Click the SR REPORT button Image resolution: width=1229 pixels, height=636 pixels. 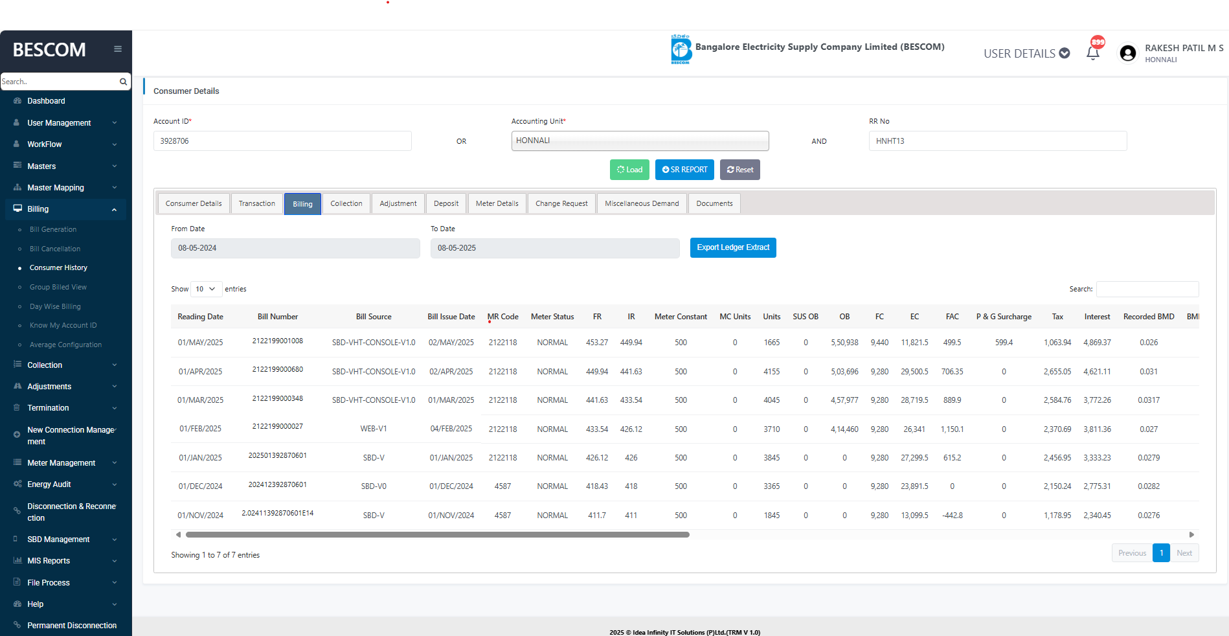(x=684, y=170)
